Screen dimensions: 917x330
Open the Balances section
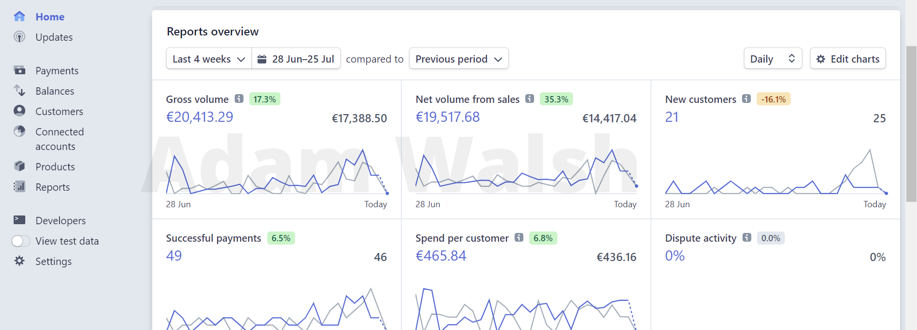tap(55, 91)
